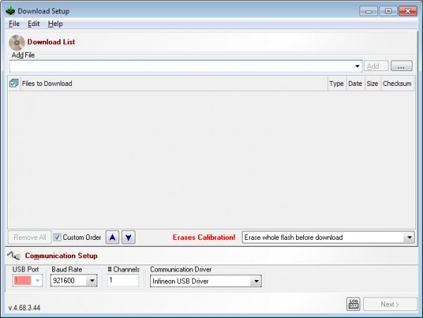Image resolution: width=423 pixels, height=318 pixels.
Task: Open the Communication Driver dropdown
Action: coord(206,281)
